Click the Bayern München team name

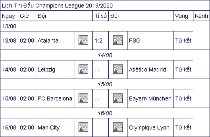[x=150, y=99]
